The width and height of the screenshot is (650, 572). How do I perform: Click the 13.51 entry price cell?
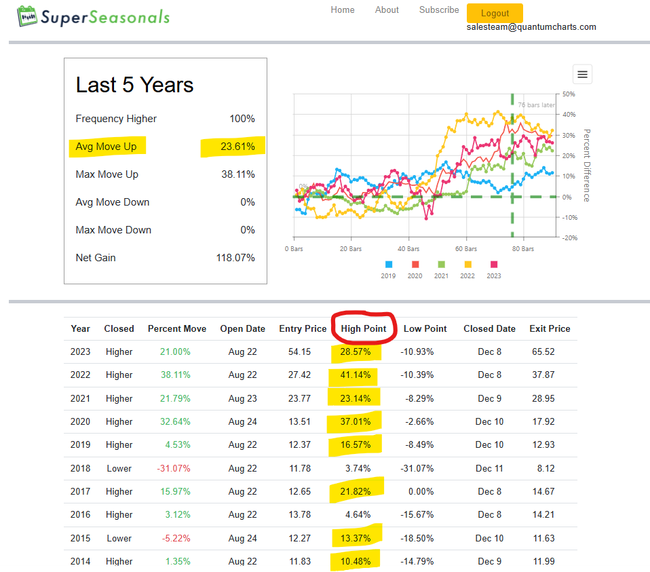pos(300,421)
